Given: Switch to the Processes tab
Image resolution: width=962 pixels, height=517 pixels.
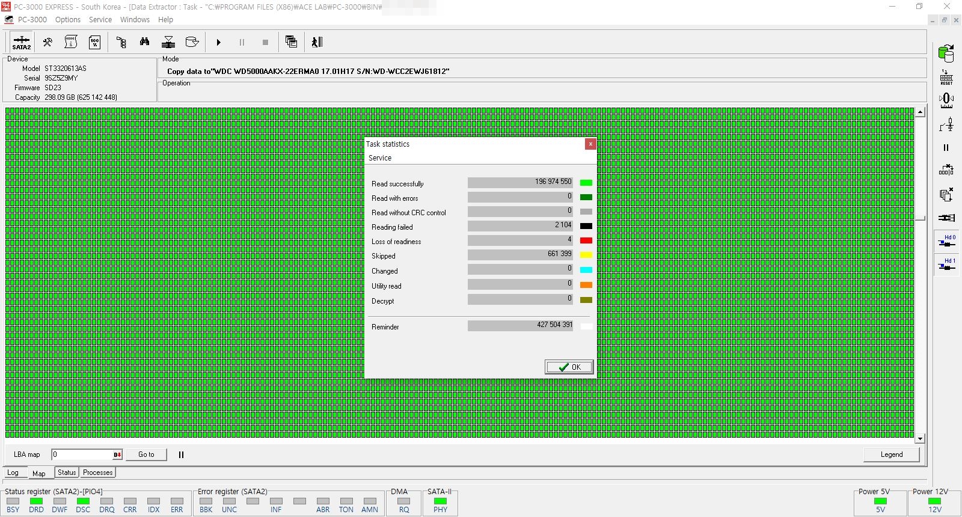Looking at the screenshot, I should pyautogui.click(x=98, y=473).
